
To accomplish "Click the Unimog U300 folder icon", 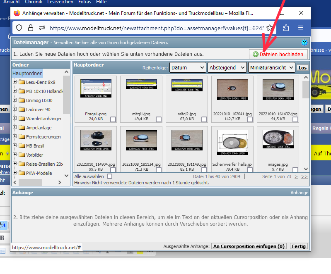I will click(x=22, y=100).
